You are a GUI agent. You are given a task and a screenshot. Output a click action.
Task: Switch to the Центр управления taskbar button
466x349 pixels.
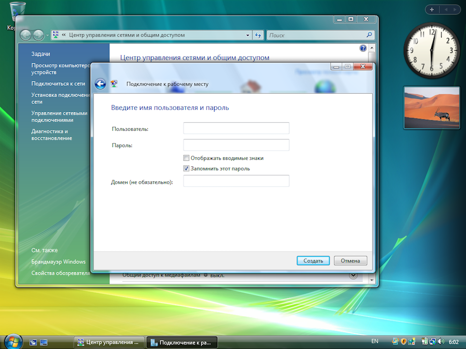point(109,343)
